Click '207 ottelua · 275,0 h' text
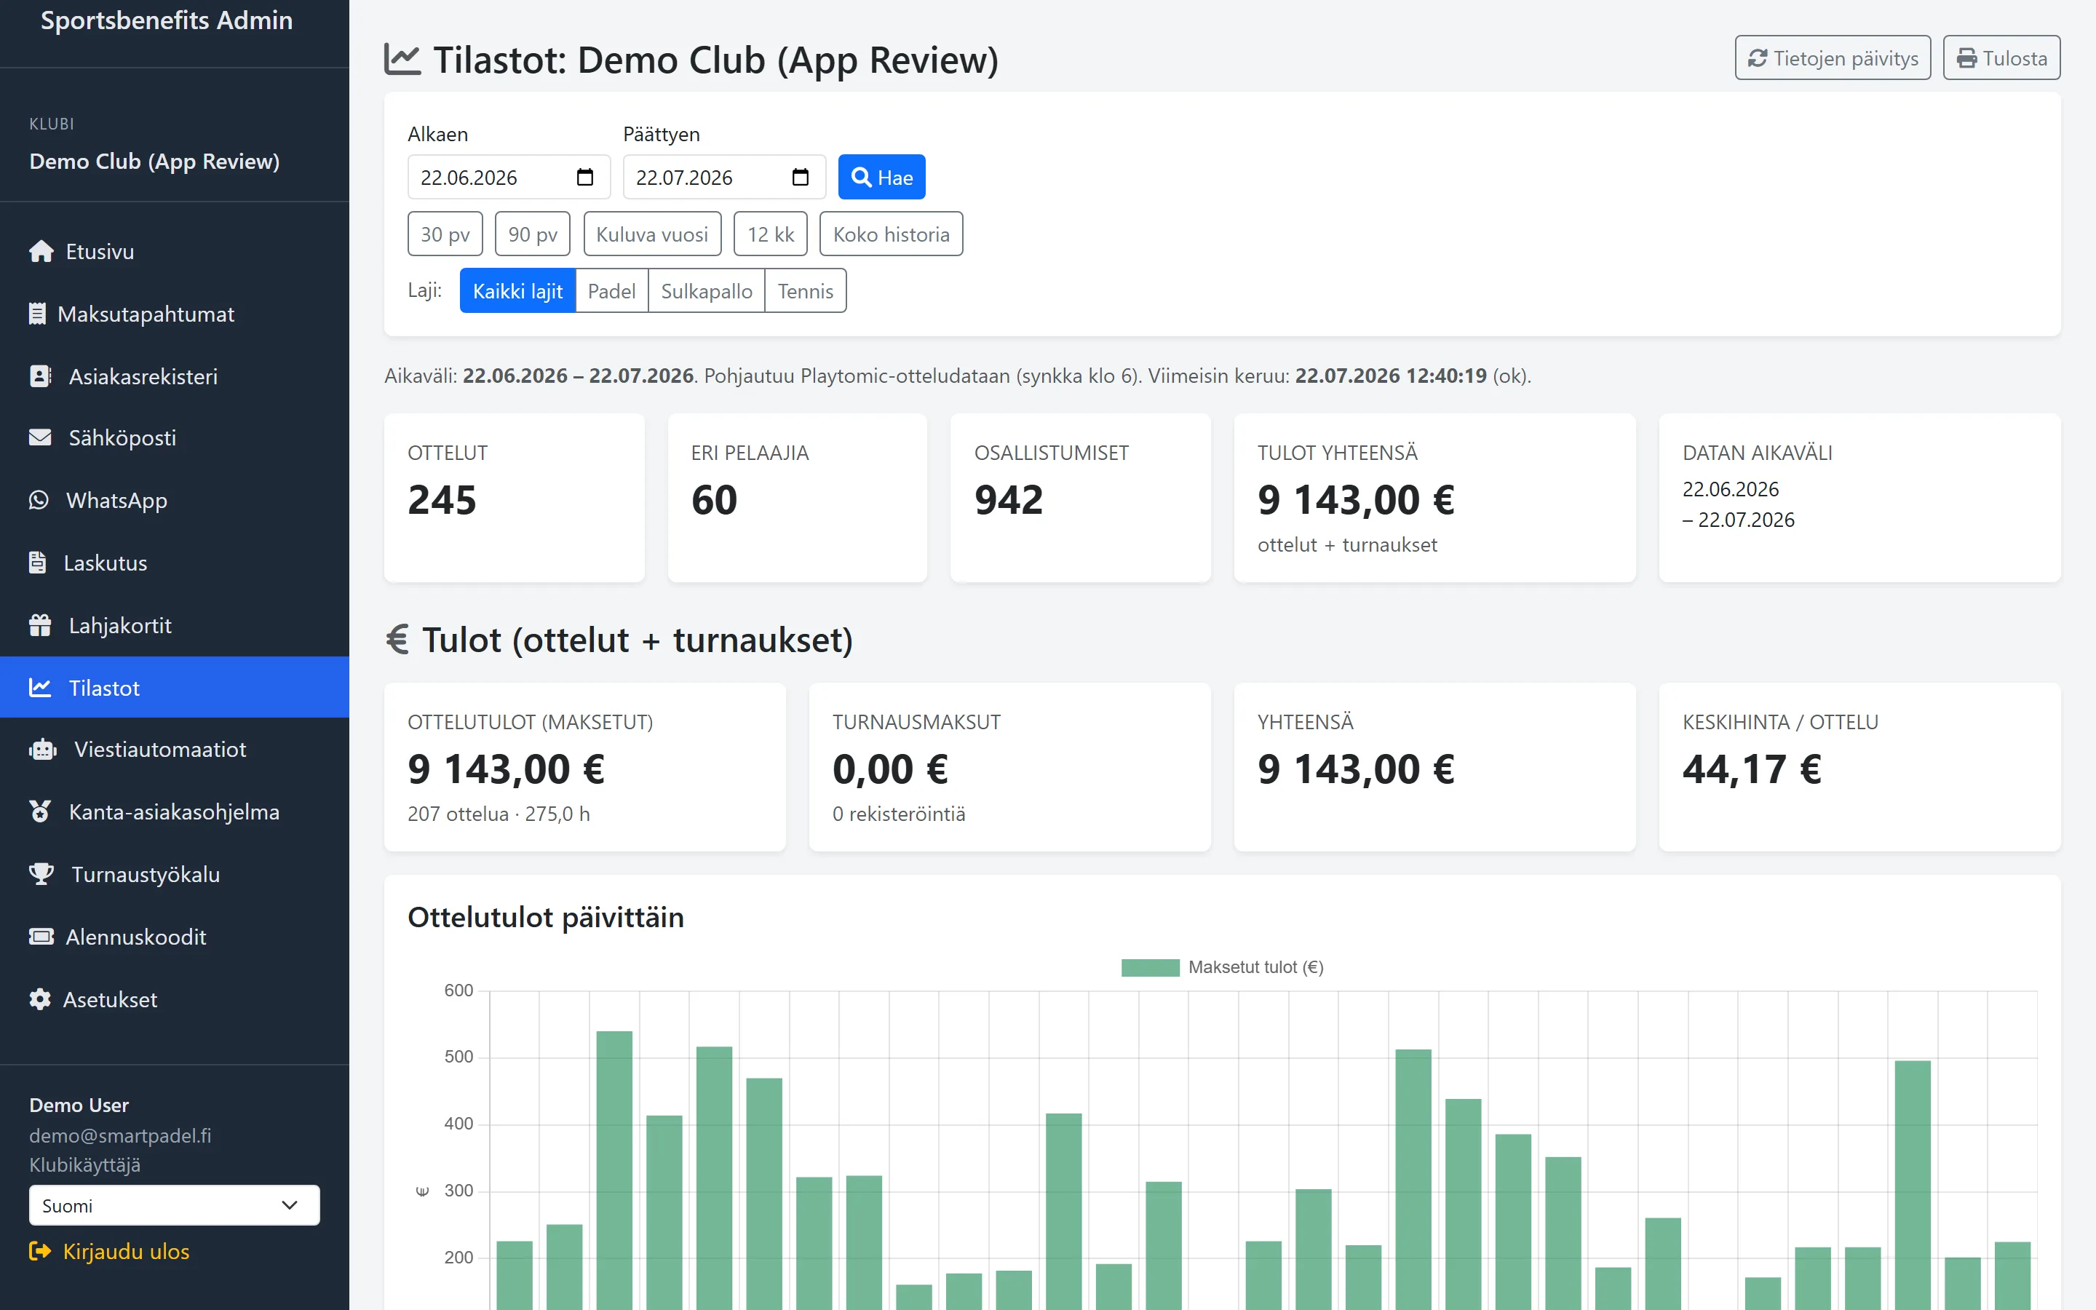 [499, 814]
